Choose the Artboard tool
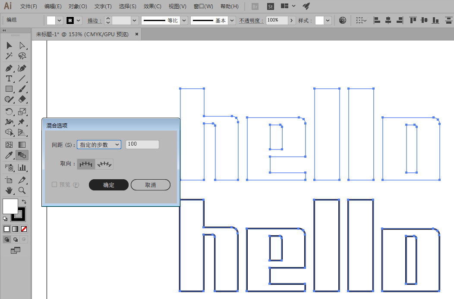This screenshot has height=299, width=454. pyautogui.click(x=9, y=180)
